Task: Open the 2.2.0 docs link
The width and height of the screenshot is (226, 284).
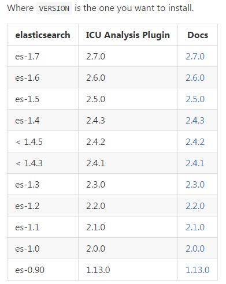Action: tap(195, 206)
